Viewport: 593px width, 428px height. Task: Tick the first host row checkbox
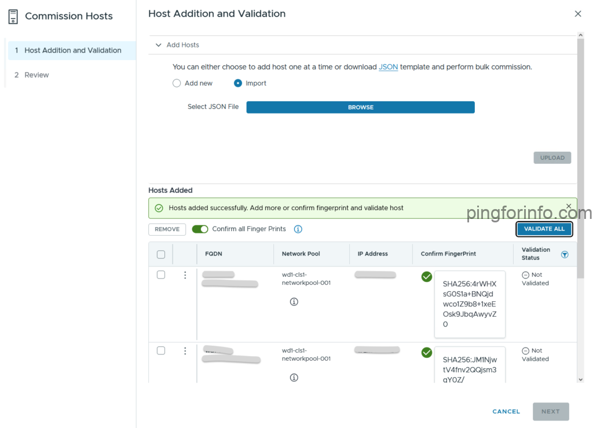tap(161, 275)
